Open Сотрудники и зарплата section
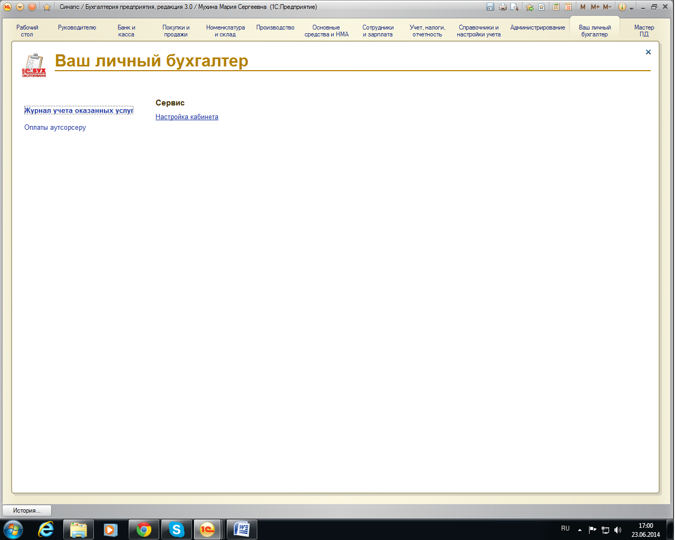 tap(378, 31)
